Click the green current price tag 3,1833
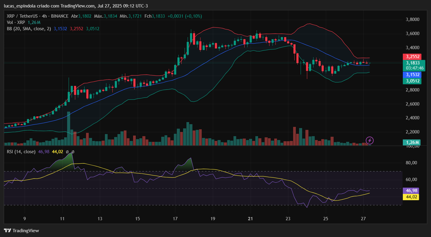Image resolution: width=431 pixels, height=237 pixels. [x=413, y=63]
